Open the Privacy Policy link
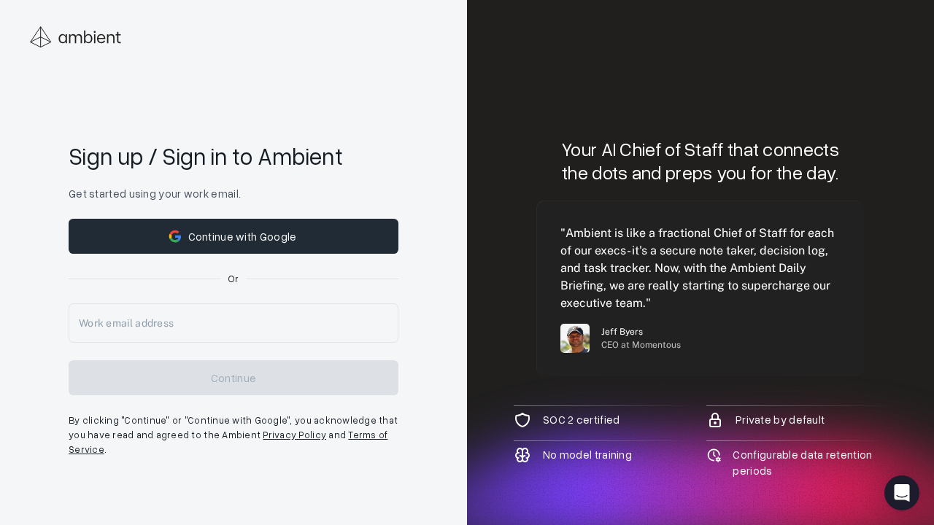 (294, 435)
